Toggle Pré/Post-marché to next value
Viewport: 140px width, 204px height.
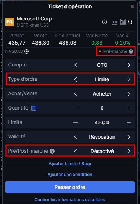click(x=129, y=151)
